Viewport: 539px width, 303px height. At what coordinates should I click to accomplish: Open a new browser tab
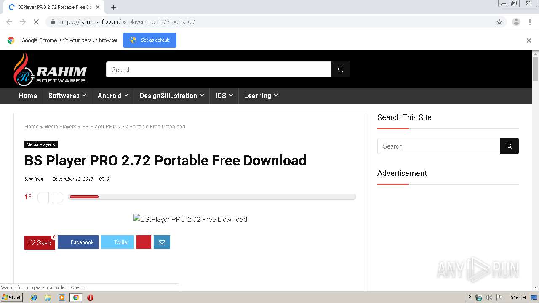point(113,7)
